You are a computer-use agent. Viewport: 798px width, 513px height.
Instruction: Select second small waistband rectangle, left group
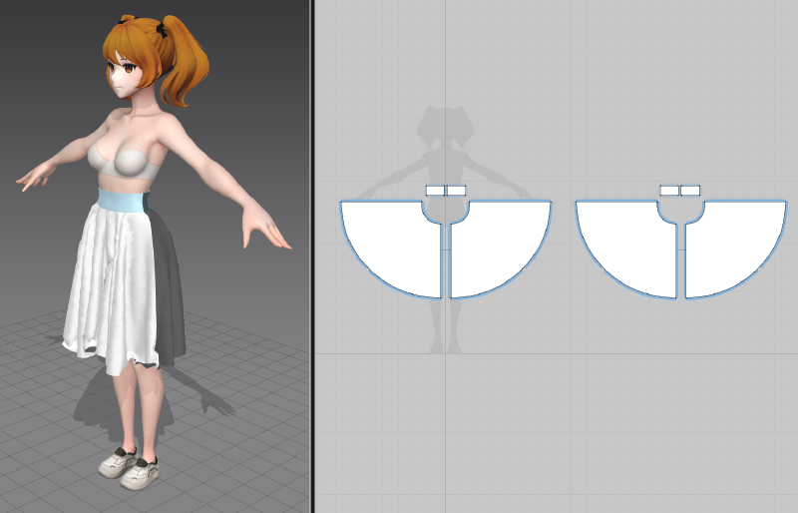(x=456, y=191)
